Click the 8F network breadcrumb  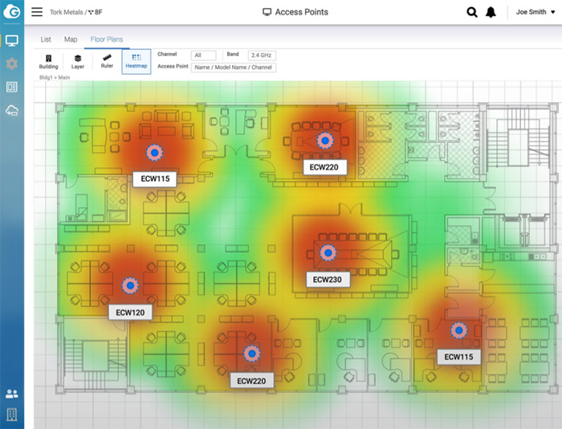coord(96,12)
